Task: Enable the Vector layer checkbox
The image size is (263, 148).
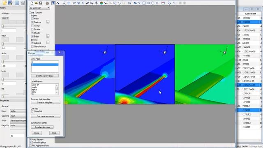Action: (x=32, y=25)
